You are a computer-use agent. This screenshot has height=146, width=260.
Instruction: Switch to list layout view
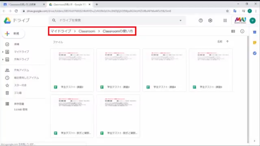tap(233, 31)
